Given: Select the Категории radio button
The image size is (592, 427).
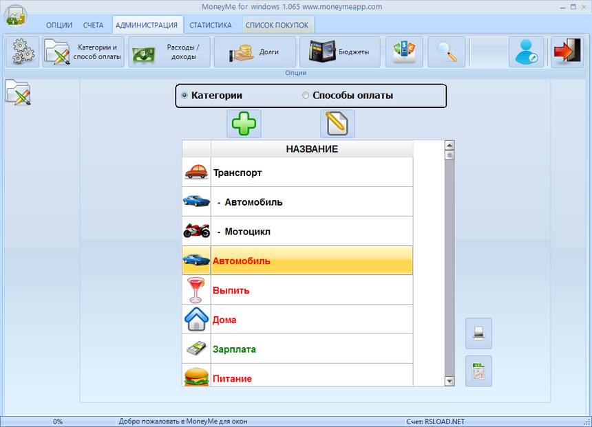Looking at the screenshot, I should pyautogui.click(x=184, y=96).
